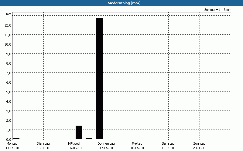
Task: Click the date '16.05.18'
Action: (75, 148)
